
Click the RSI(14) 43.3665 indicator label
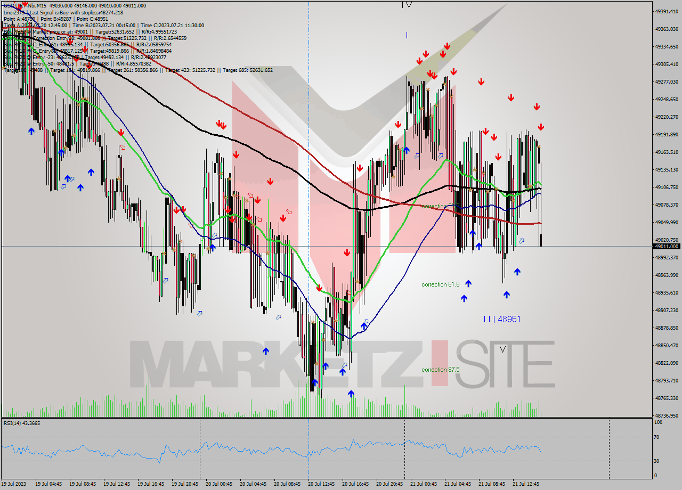click(22, 423)
